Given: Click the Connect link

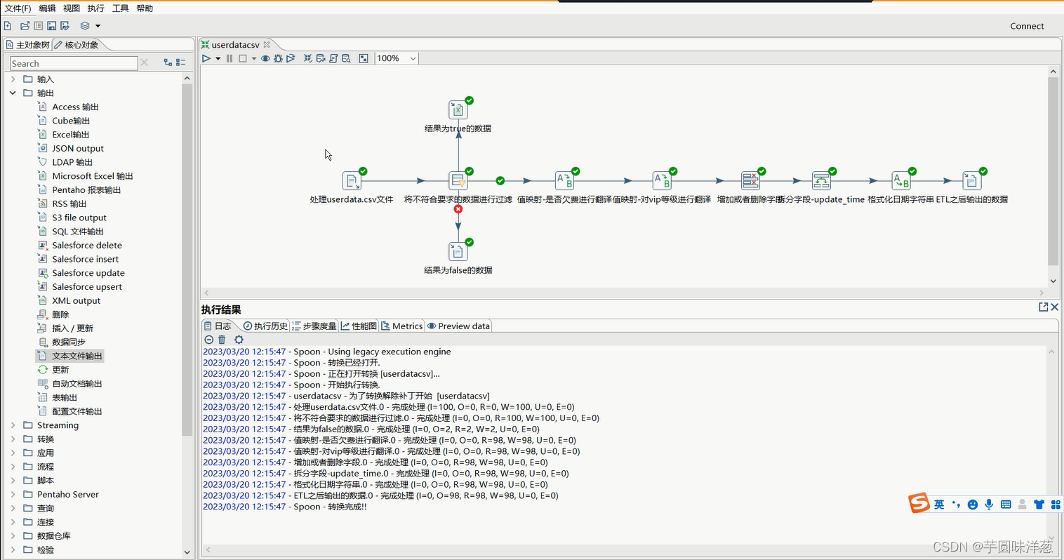Looking at the screenshot, I should 1027,26.
